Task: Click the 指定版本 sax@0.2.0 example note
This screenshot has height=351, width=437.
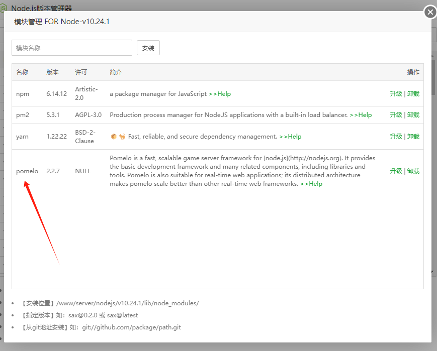Action: click(79, 315)
